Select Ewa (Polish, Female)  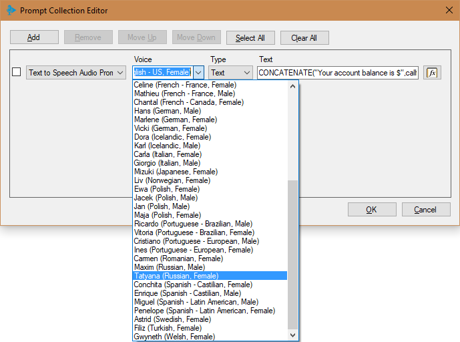point(210,189)
